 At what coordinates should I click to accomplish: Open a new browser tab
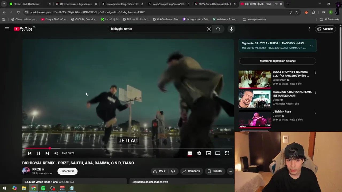tap(288, 4)
